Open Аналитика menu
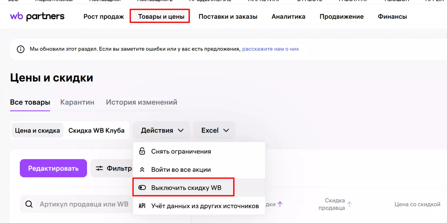Screen dimensions: 447x223 click(x=288, y=16)
